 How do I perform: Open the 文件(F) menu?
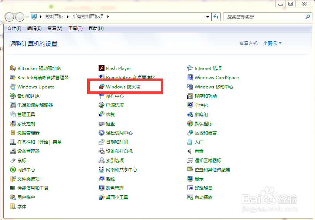point(14,28)
